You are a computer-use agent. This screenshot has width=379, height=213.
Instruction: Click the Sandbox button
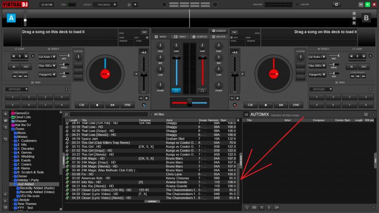point(219,31)
